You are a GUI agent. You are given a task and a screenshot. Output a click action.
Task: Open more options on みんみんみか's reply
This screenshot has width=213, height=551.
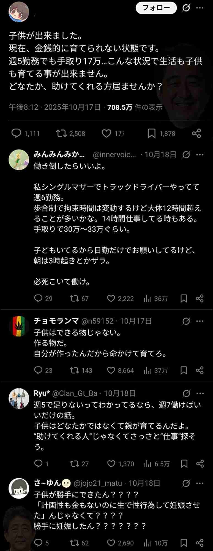[200, 155]
